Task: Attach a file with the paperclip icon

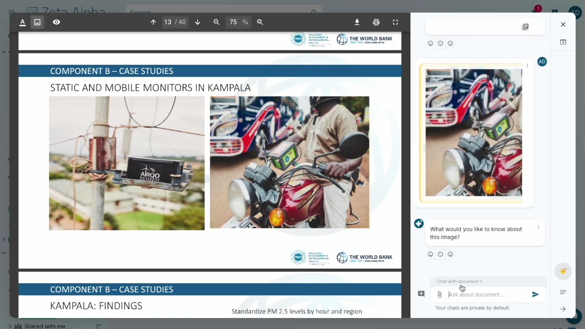Action: pos(440,295)
